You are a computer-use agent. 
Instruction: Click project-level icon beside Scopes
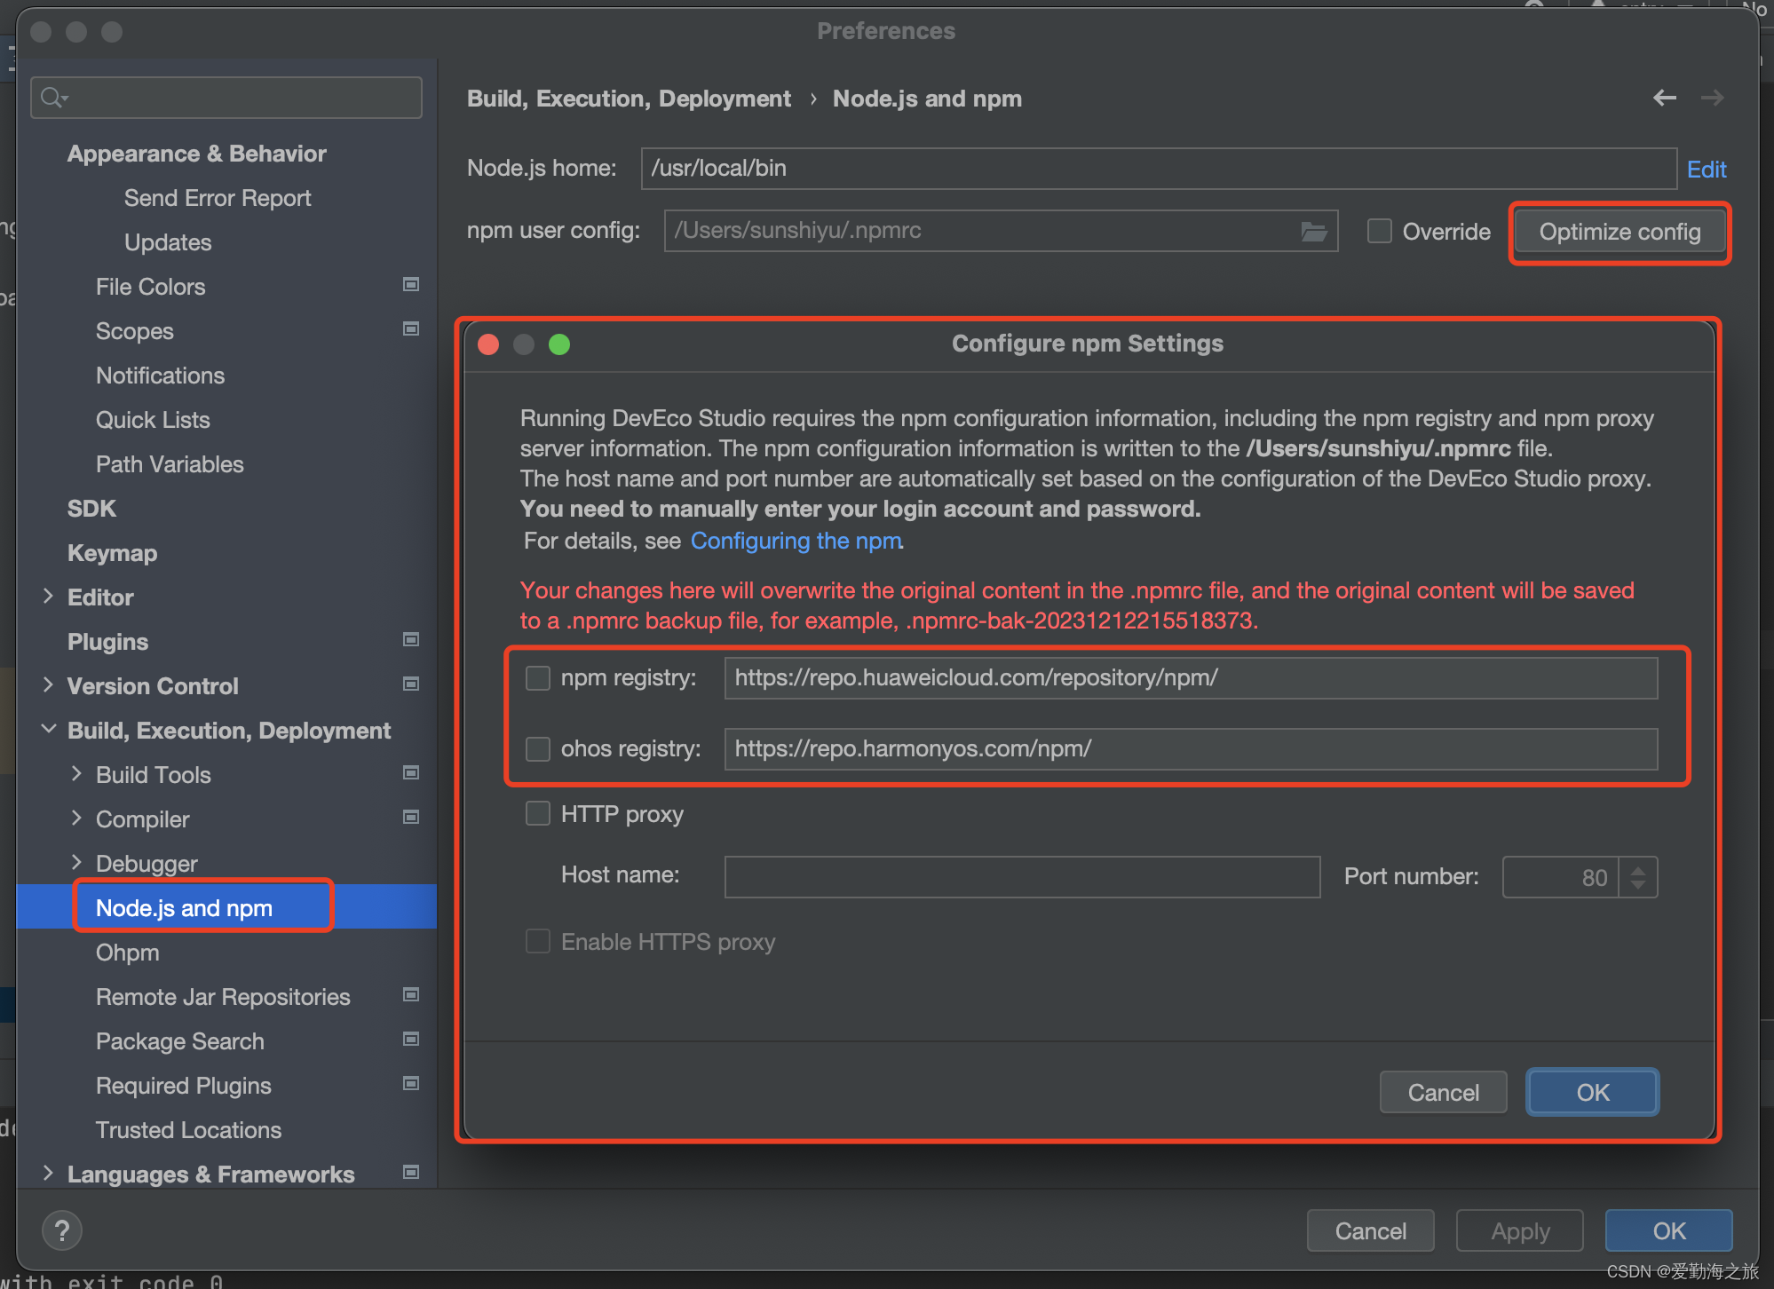(411, 328)
